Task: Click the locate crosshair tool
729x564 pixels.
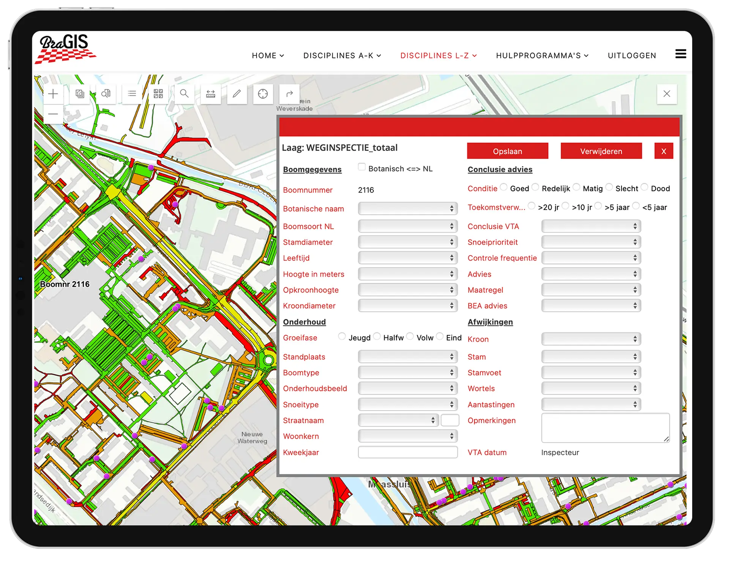Action: coord(263,94)
